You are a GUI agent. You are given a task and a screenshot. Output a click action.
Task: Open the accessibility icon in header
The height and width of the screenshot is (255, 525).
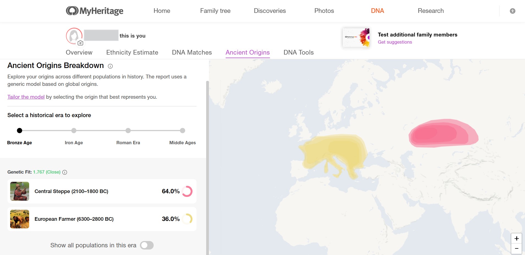(512, 11)
